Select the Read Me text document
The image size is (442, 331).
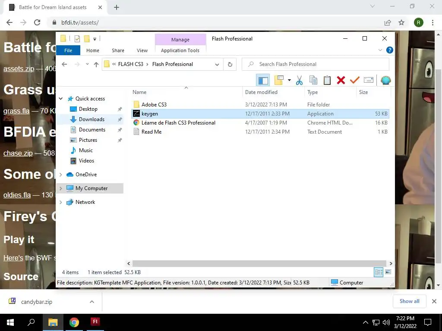[260, 132]
